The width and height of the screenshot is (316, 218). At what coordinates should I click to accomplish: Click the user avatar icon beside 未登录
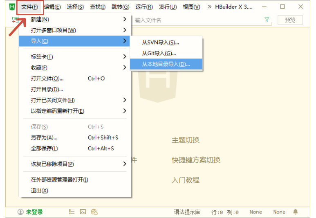point(20,212)
